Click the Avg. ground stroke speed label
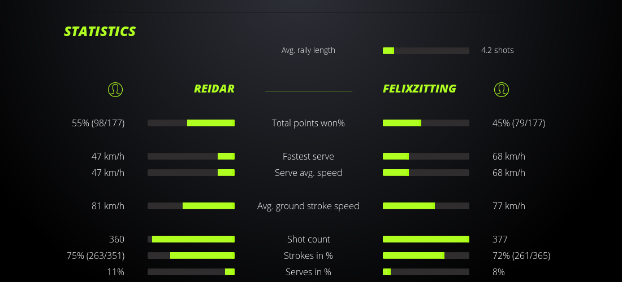 (x=308, y=206)
